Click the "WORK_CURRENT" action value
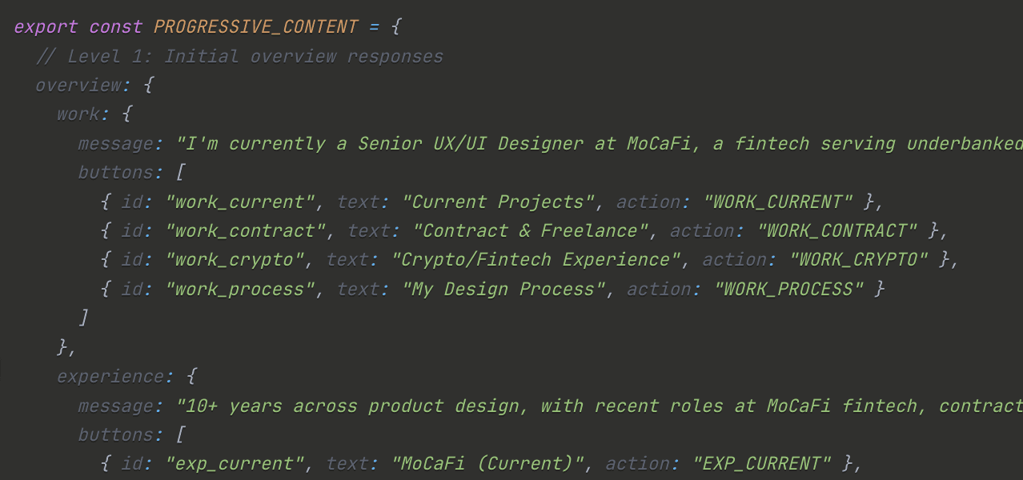This screenshot has height=480, width=1023. [x=778, y=202]
